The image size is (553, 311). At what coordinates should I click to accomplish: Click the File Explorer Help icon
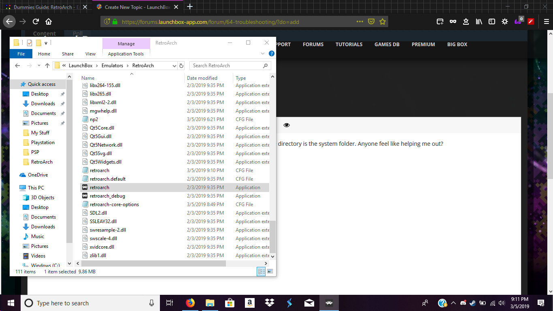[272, 53]
